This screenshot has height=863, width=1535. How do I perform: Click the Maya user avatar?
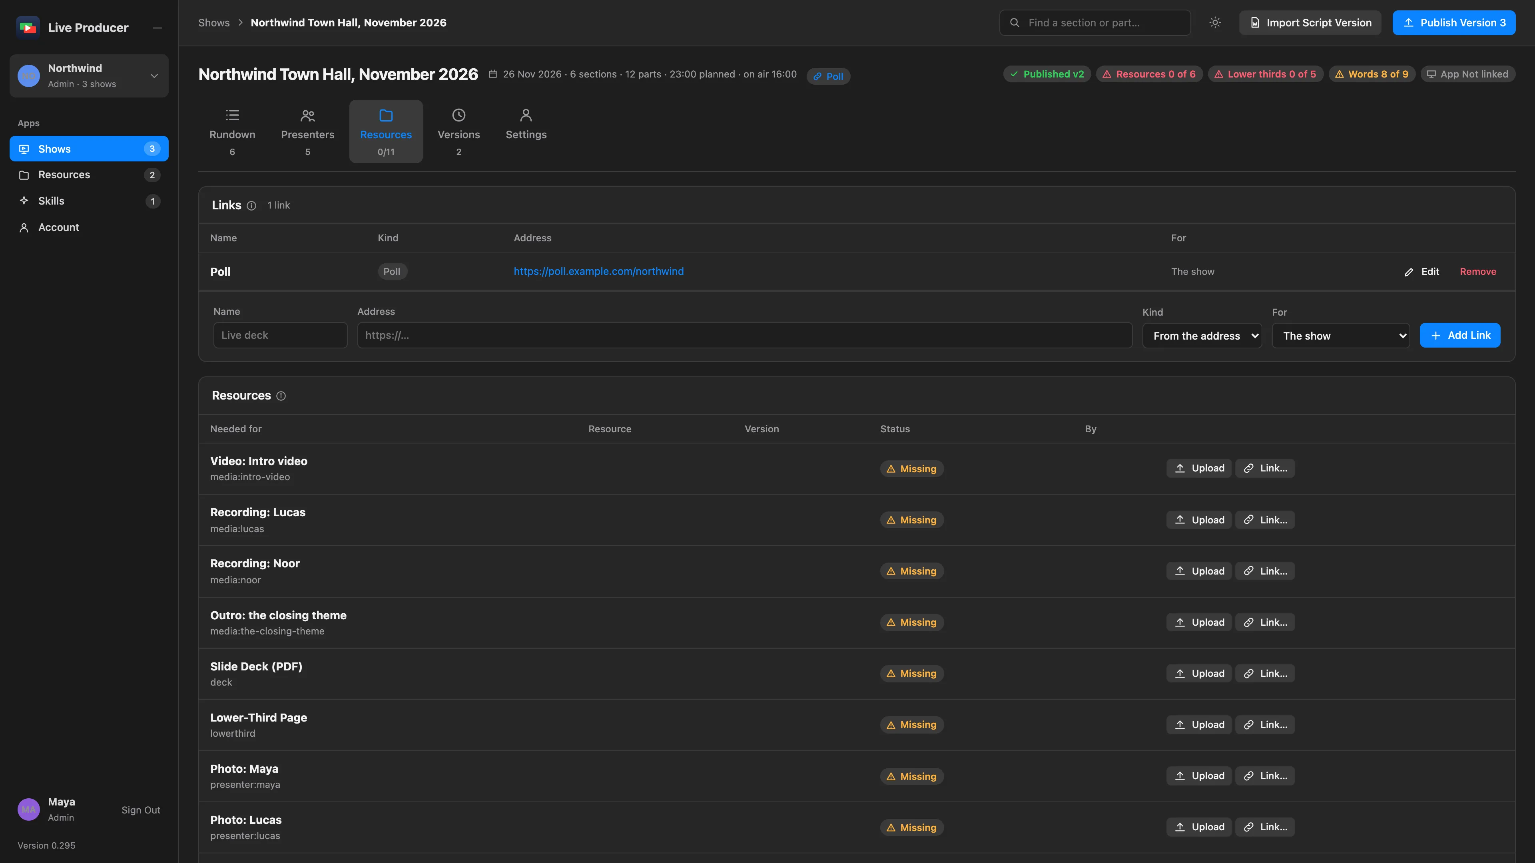tap(29, 809)
